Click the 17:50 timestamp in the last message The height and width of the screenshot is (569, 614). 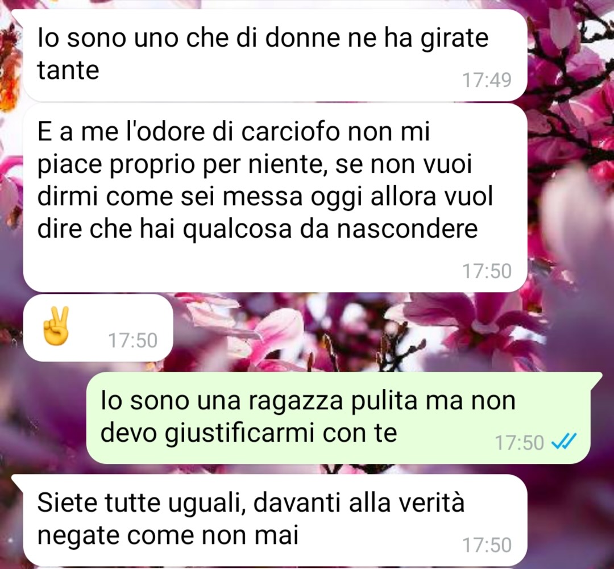(x=487, y=545)
